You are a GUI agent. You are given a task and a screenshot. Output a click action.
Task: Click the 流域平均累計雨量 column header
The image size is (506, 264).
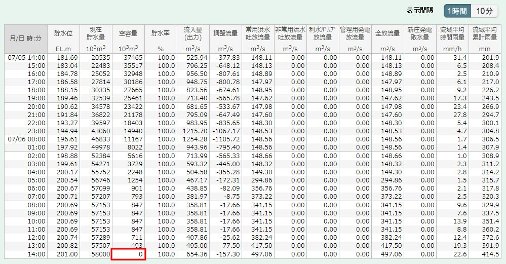485,39
